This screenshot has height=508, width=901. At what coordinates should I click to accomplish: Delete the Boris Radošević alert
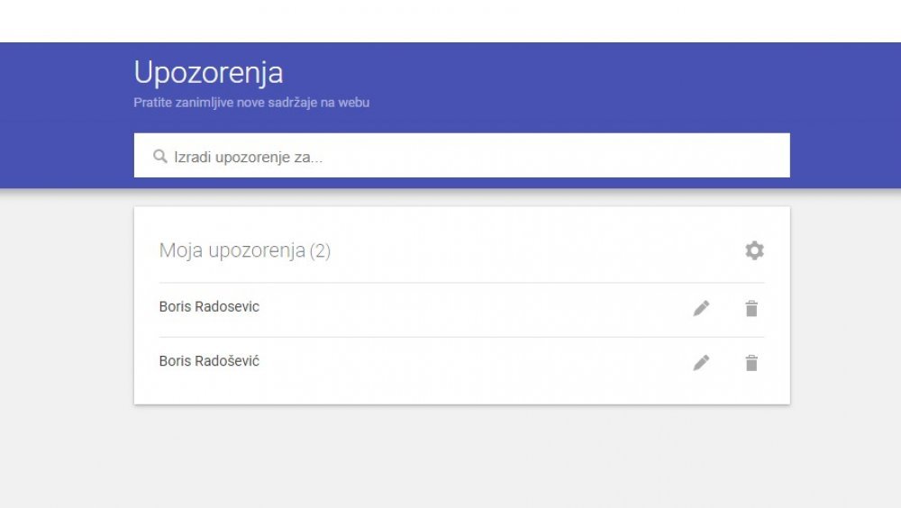[x=751, y=363]
